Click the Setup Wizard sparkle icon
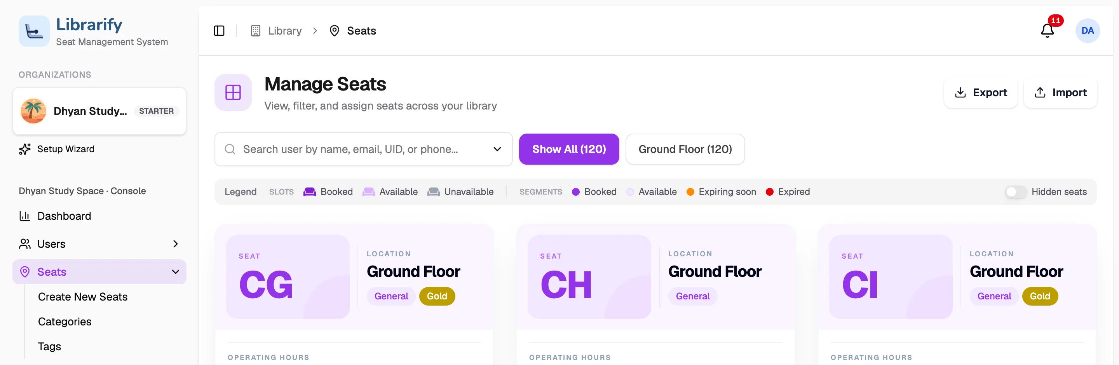 pos(25,149)
